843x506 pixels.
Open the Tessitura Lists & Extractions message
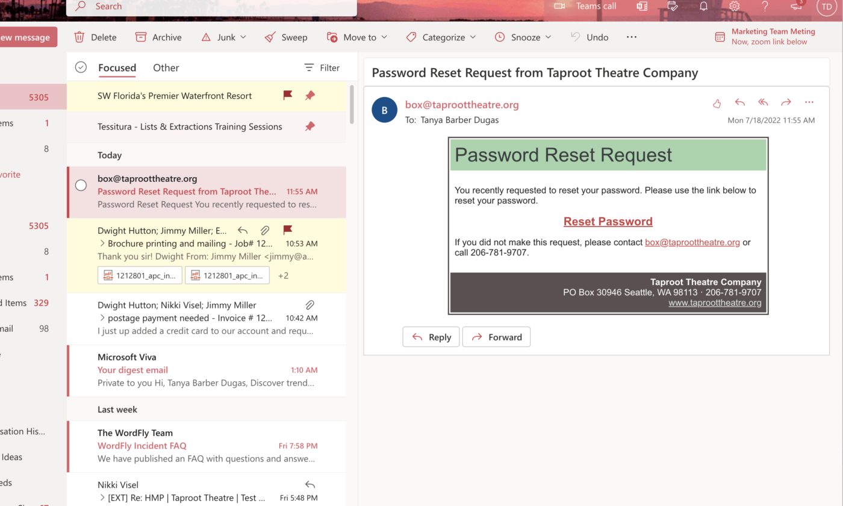207,126
